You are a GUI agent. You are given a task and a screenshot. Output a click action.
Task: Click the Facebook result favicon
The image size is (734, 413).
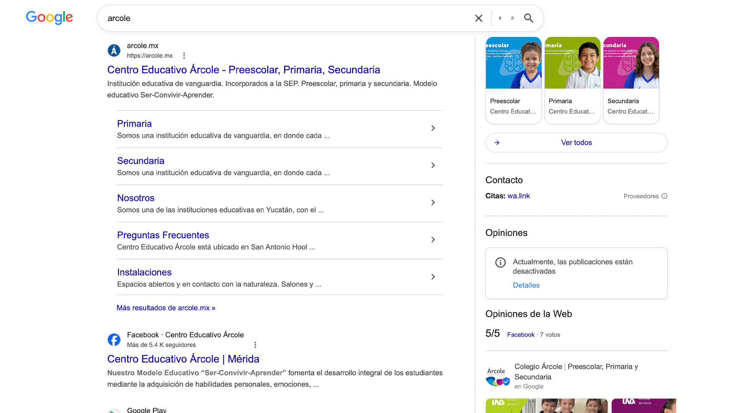(114, 340)
